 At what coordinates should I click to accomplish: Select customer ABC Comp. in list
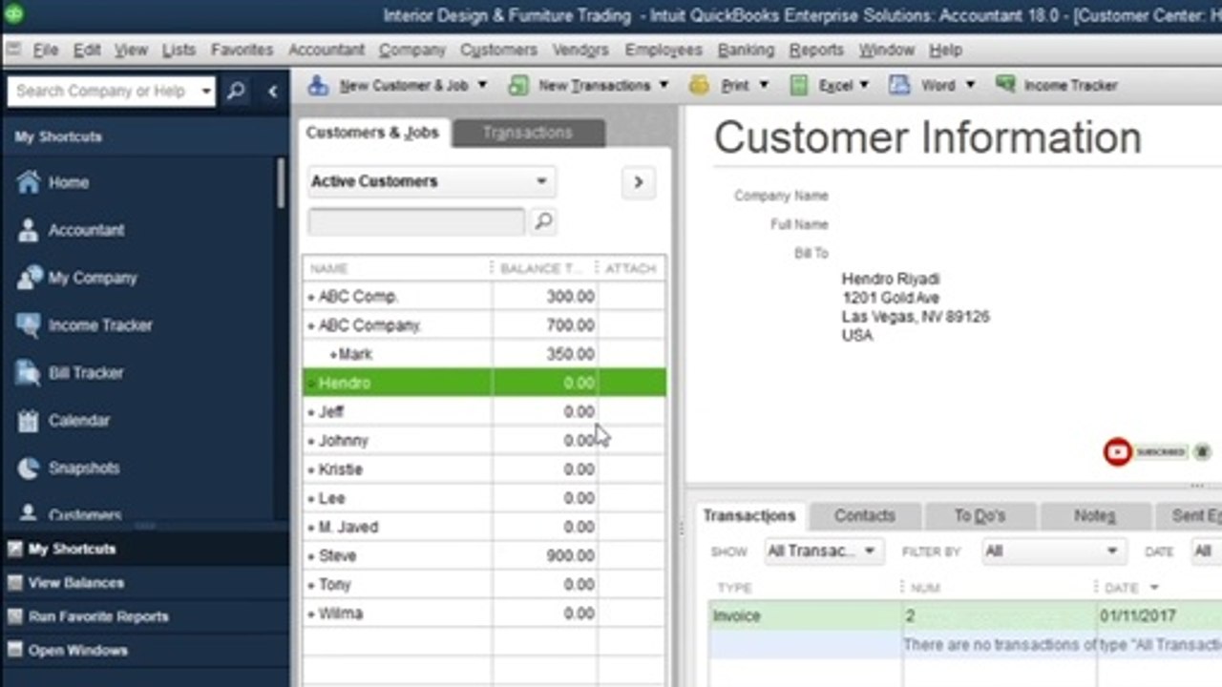(x=484, y=297)
